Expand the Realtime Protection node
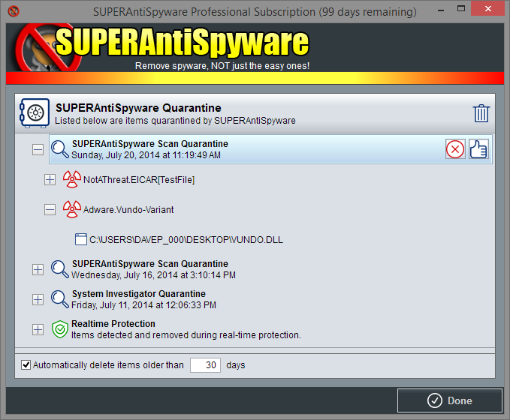The height and width of the screenshot is (420, 510). click(x=38, y=329)
